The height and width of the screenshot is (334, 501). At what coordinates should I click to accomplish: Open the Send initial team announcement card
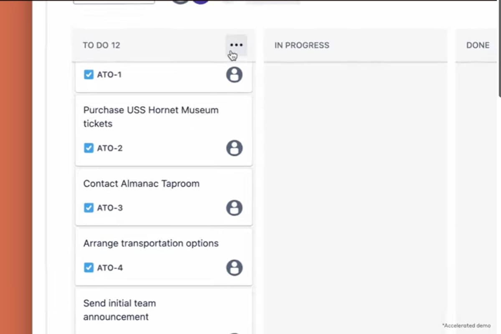119,310
